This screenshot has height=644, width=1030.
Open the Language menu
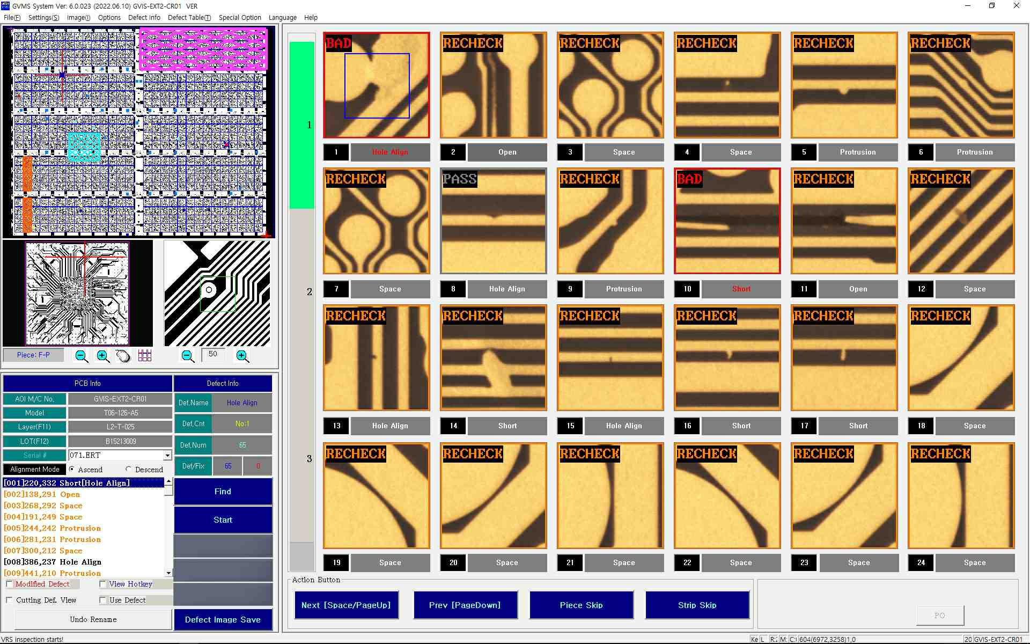282,17
